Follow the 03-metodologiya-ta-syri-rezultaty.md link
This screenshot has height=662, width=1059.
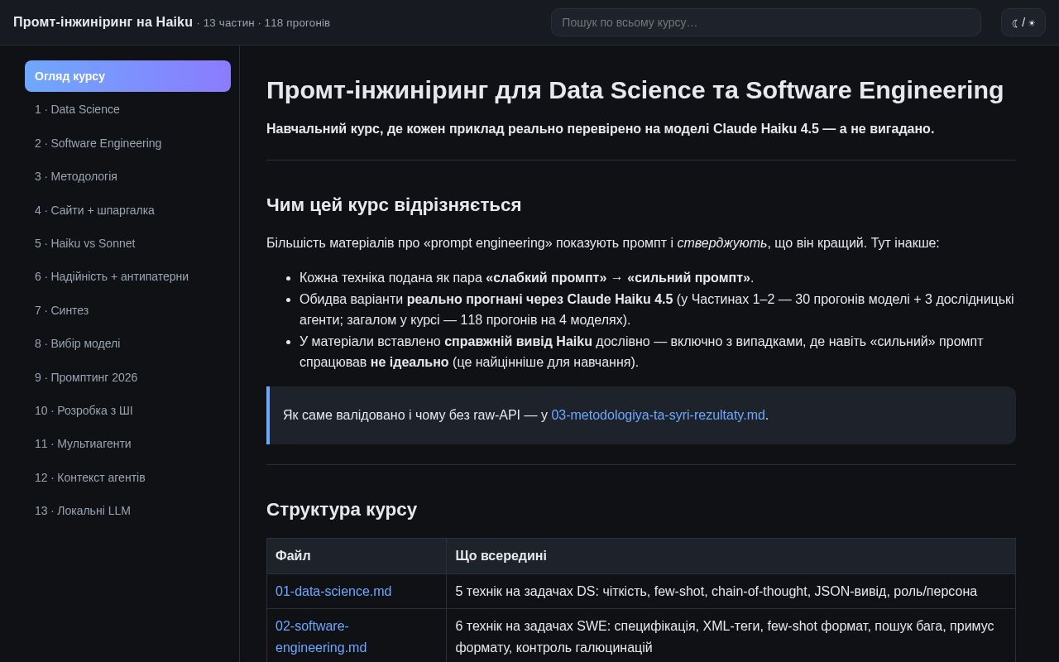pos(658,415)
